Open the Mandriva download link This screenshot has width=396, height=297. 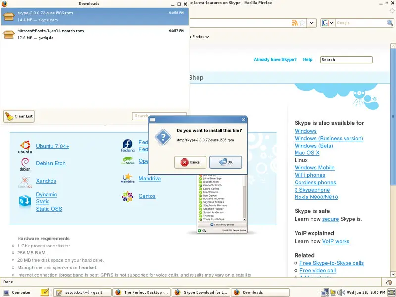[x=150, y=179]
